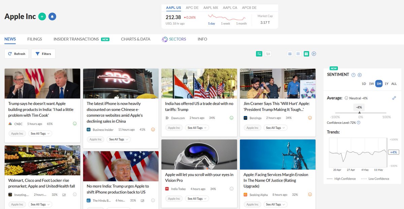Image resolution: width=404 pixels, height=209 pixels.
Task: Click the neutral face on Investing article
Action: (75, 195)
